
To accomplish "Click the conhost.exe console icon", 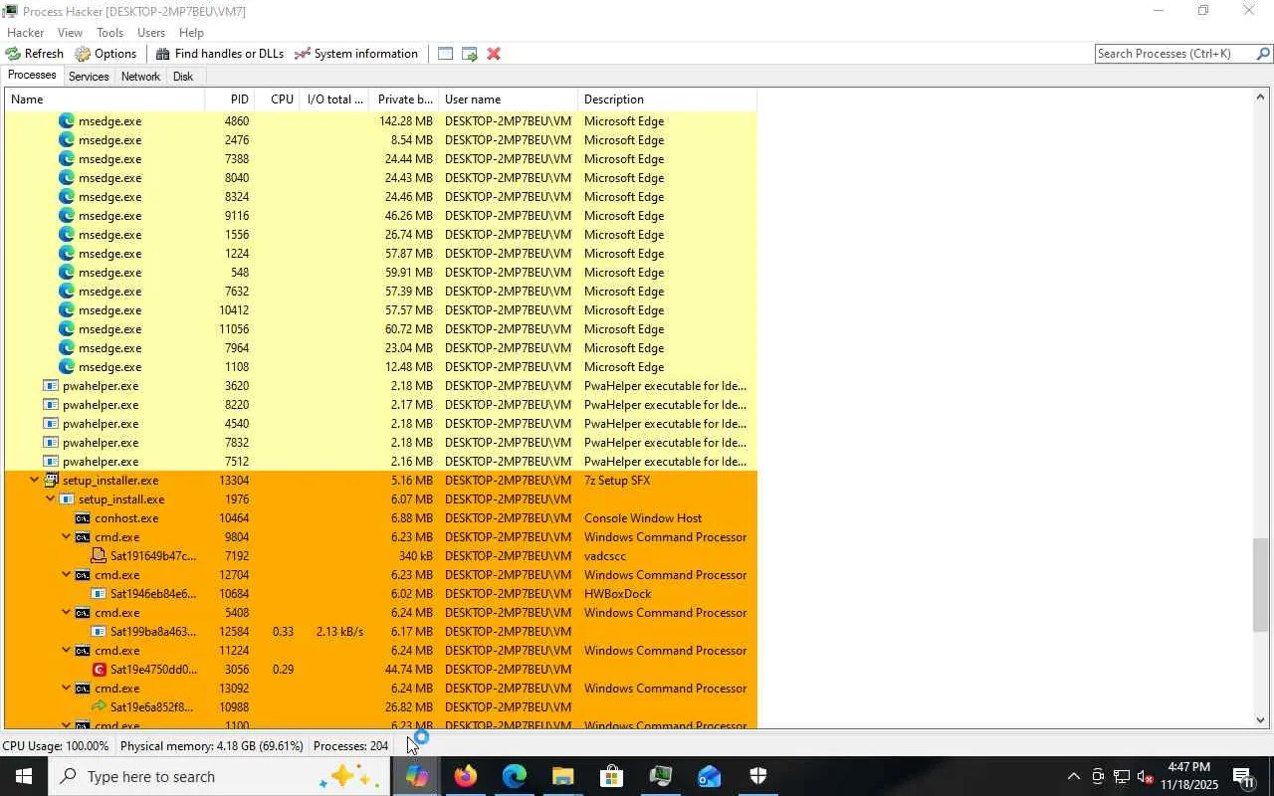I will pyautogui.click(x=83, y=518).
